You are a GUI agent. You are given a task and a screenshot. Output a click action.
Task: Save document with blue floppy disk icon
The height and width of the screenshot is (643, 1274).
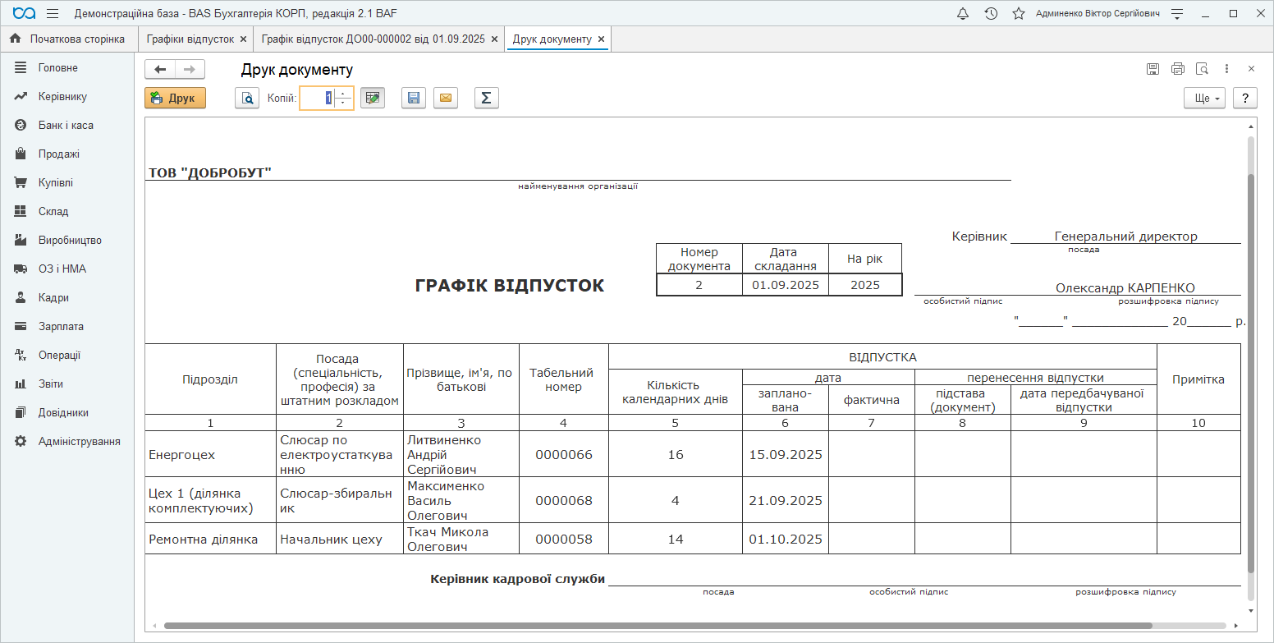[x=414, y=99]
